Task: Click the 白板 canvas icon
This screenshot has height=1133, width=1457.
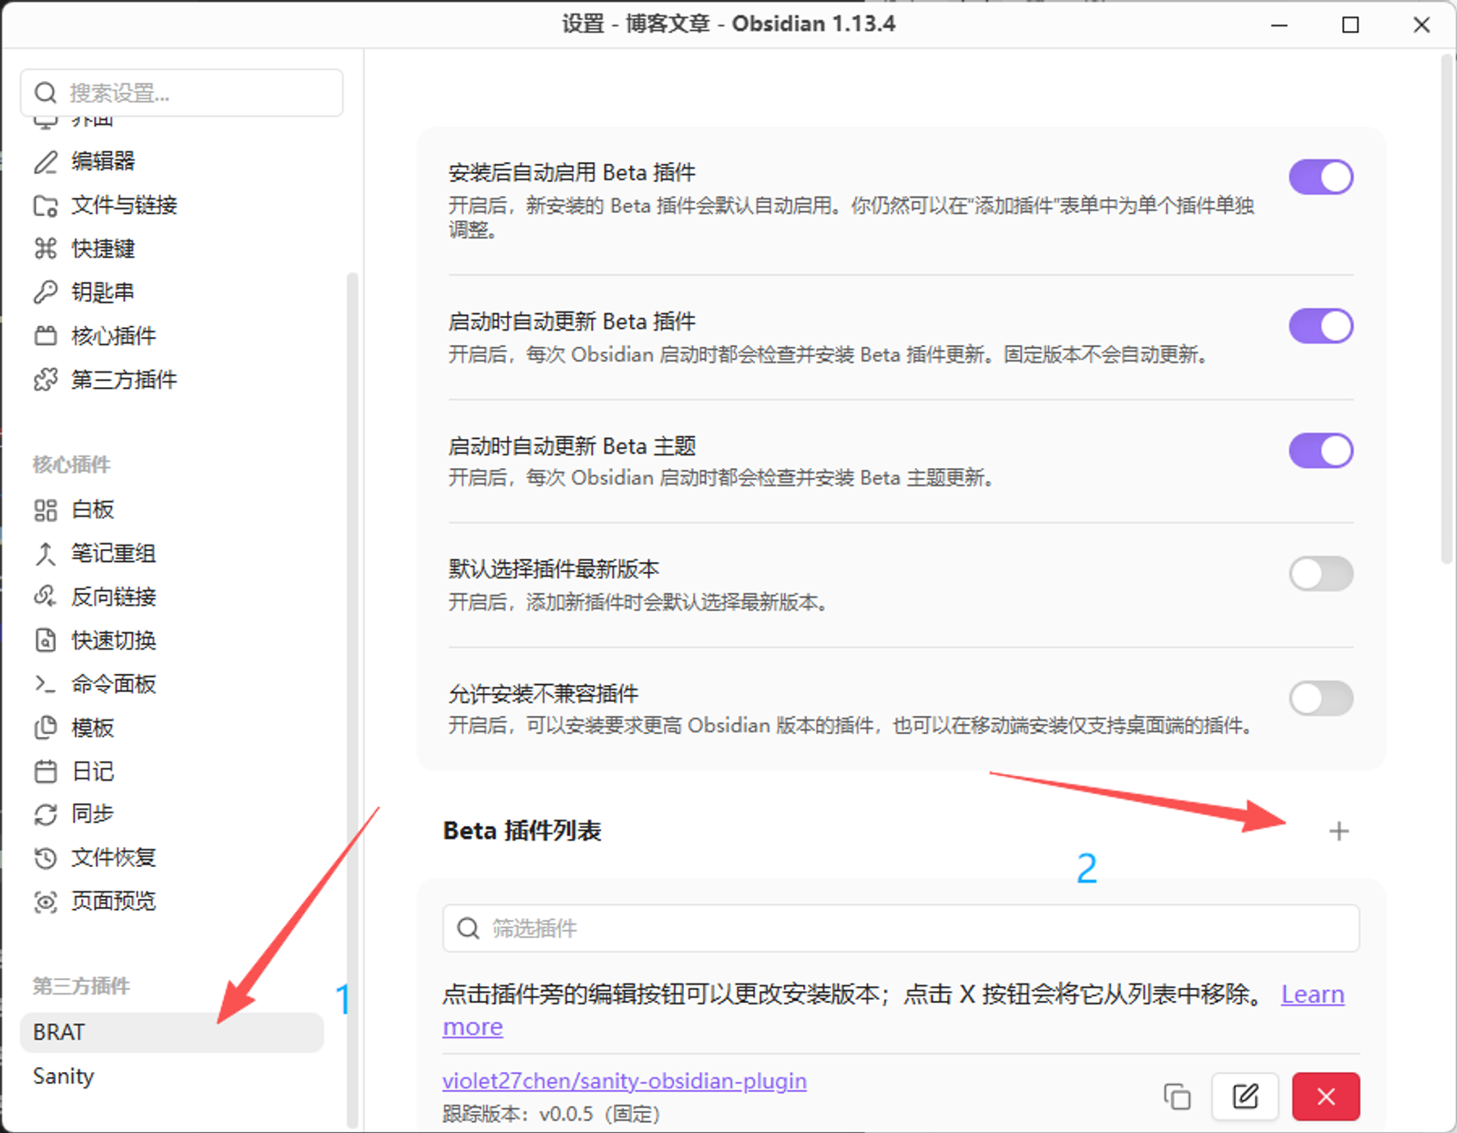Action: (46, 510)
